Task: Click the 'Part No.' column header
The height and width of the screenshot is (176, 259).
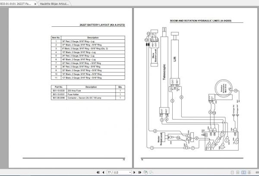Action: [59, 87]
